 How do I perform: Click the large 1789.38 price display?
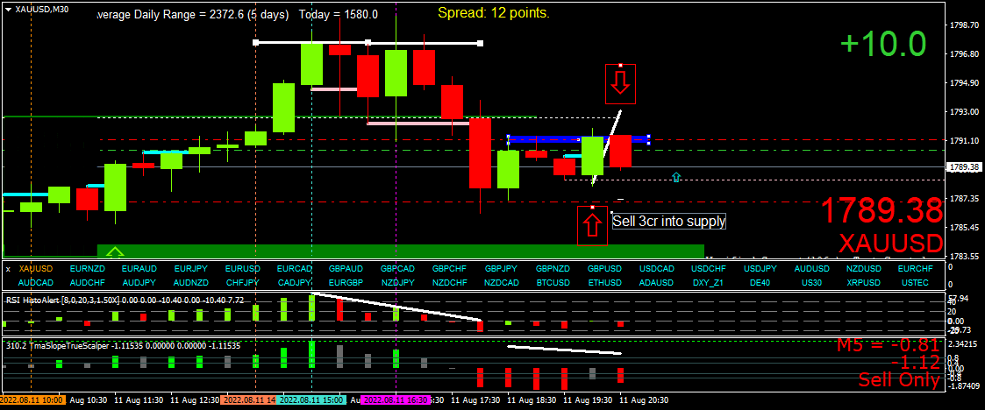click(x=882, y=211)
